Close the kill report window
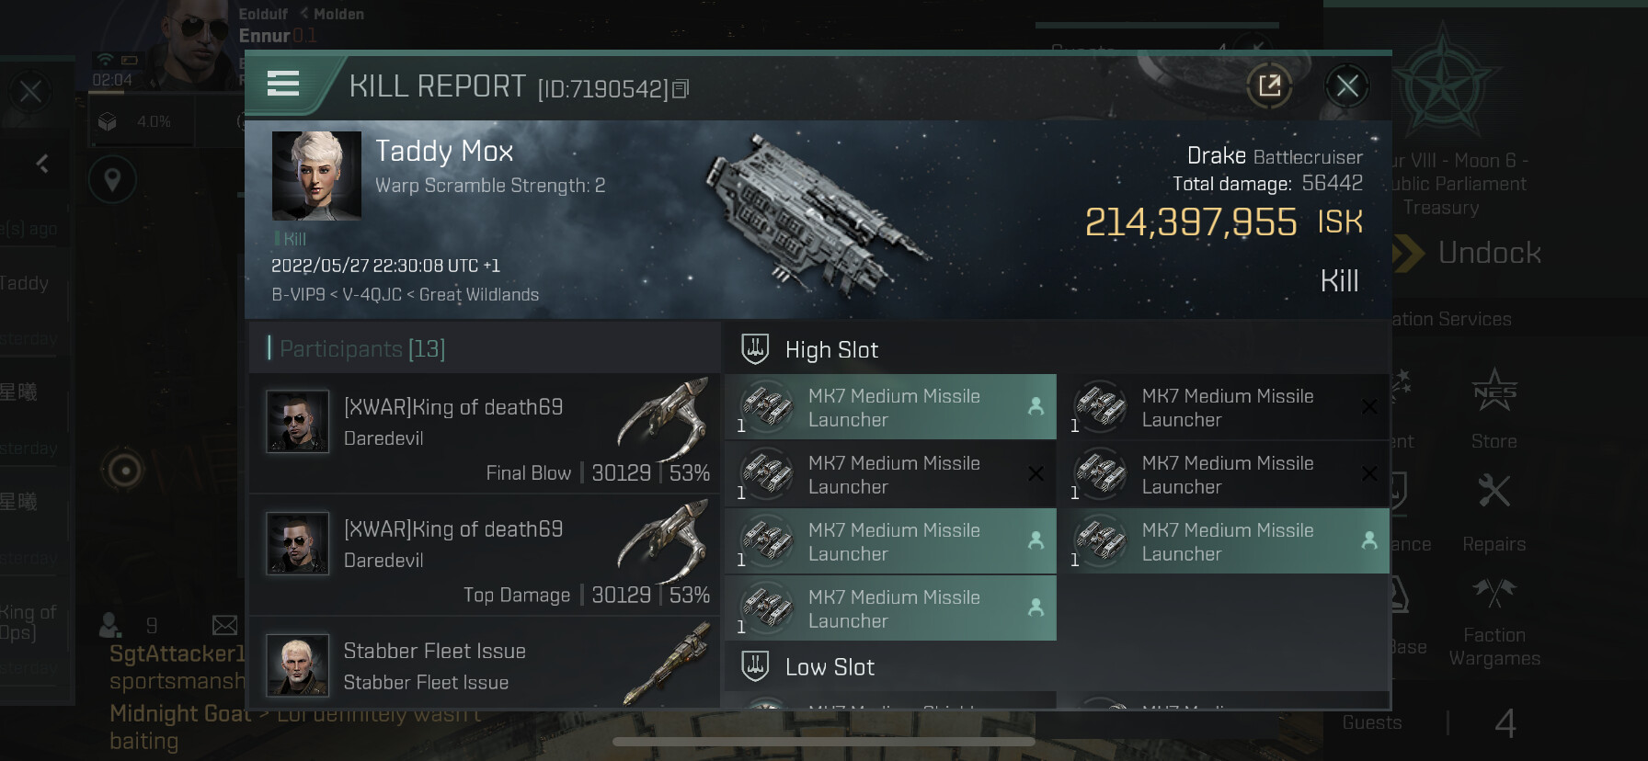 tap(1347, 86)
